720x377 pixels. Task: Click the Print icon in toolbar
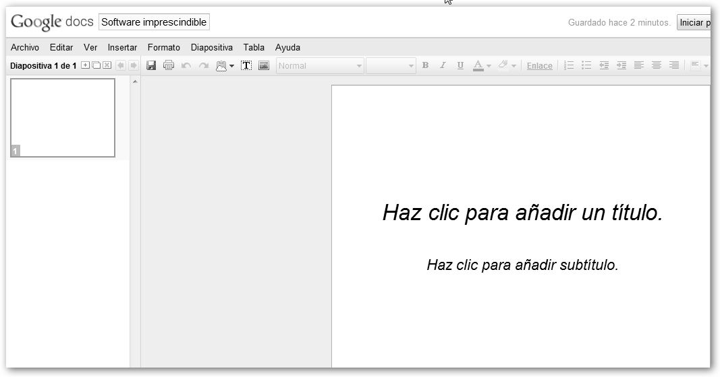pyautogui.click(x=169, y=65)
